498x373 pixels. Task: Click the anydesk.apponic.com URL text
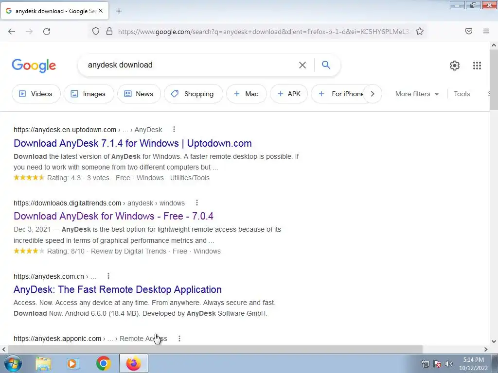tap(57, 339)
